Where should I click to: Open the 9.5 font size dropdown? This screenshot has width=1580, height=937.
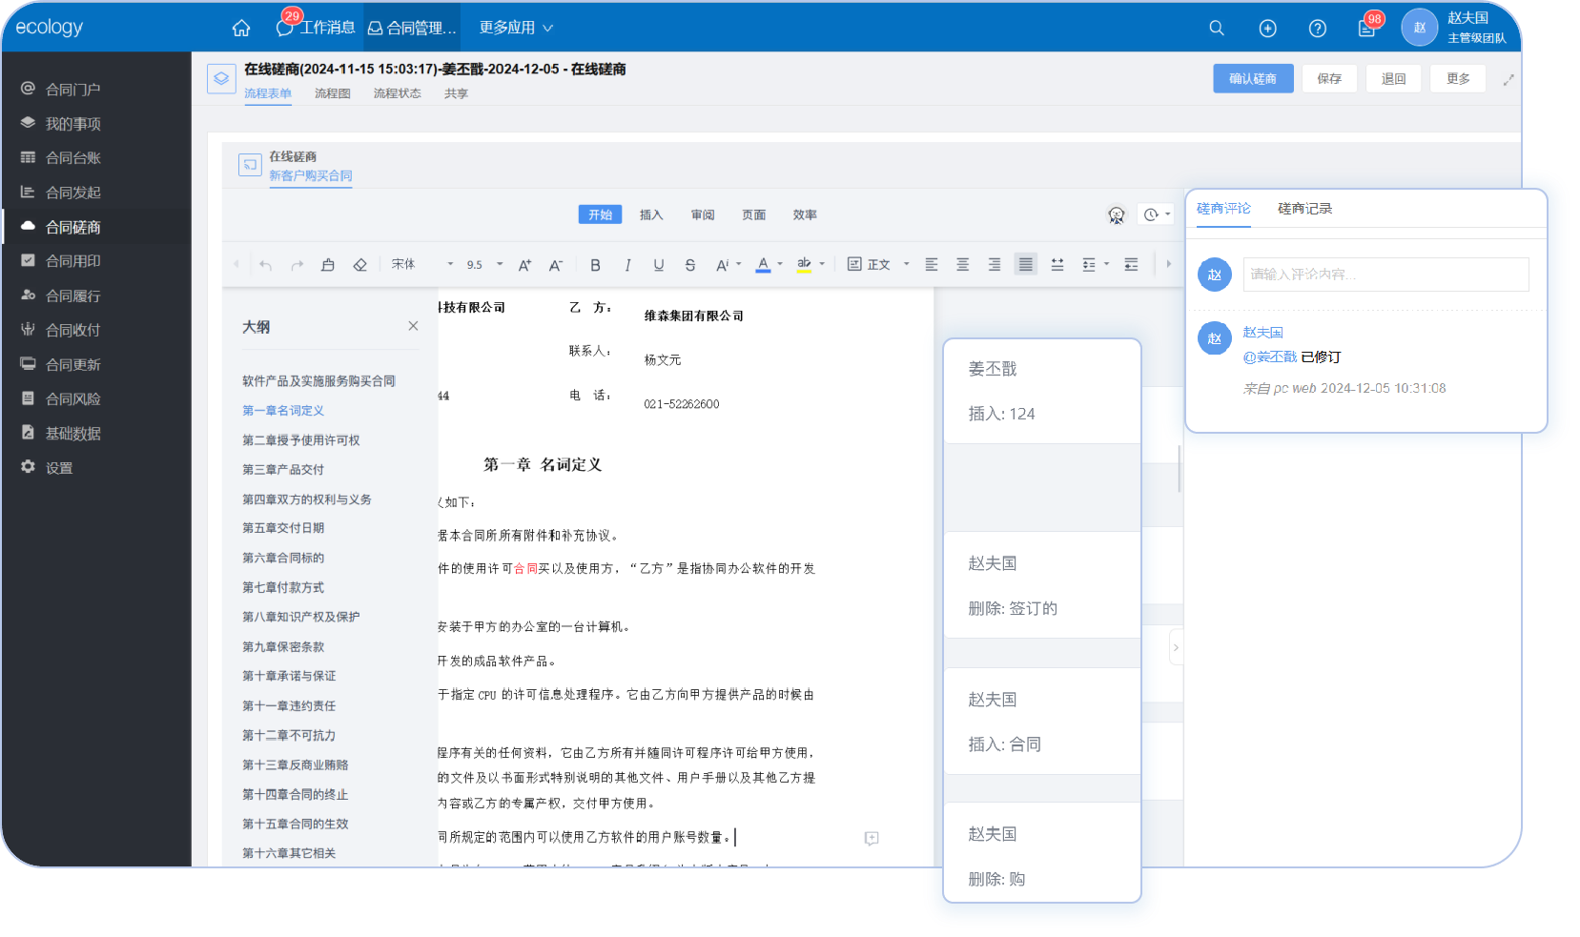(x=484, y=264)
